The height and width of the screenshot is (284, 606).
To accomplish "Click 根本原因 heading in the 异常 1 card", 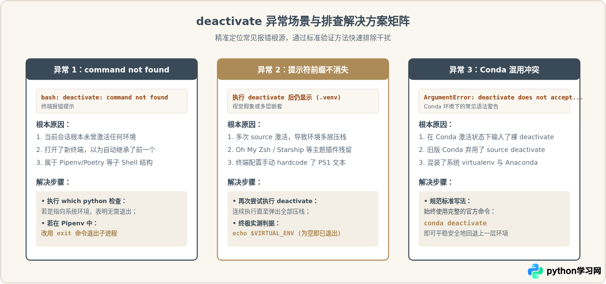I will [x=53, y=124].
